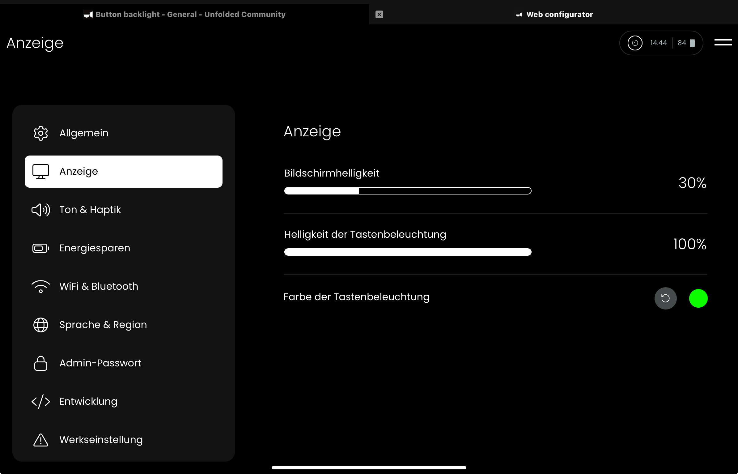
Task: Close the Button backlight browser tab
Action: (379, 15)
